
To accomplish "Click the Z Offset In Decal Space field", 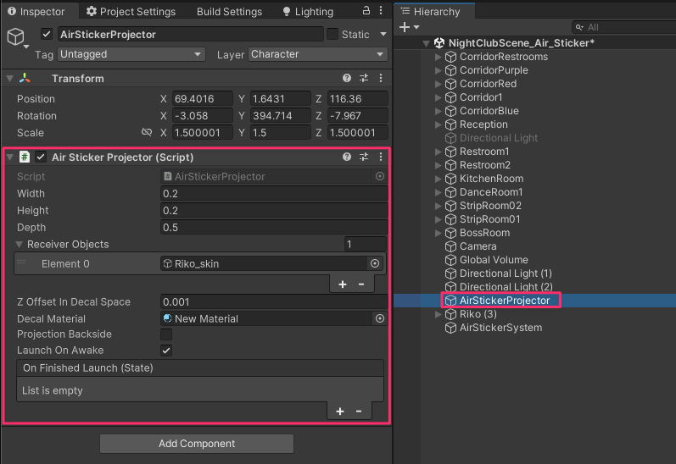I will (274, 301).
